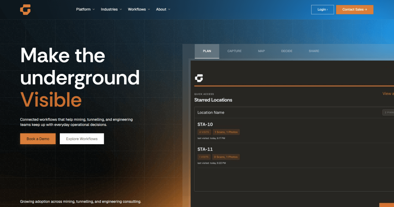Viewport: 394px width, 207px height.
Task: Open the DECIDE tab
Action: click(x=287, y=51)
